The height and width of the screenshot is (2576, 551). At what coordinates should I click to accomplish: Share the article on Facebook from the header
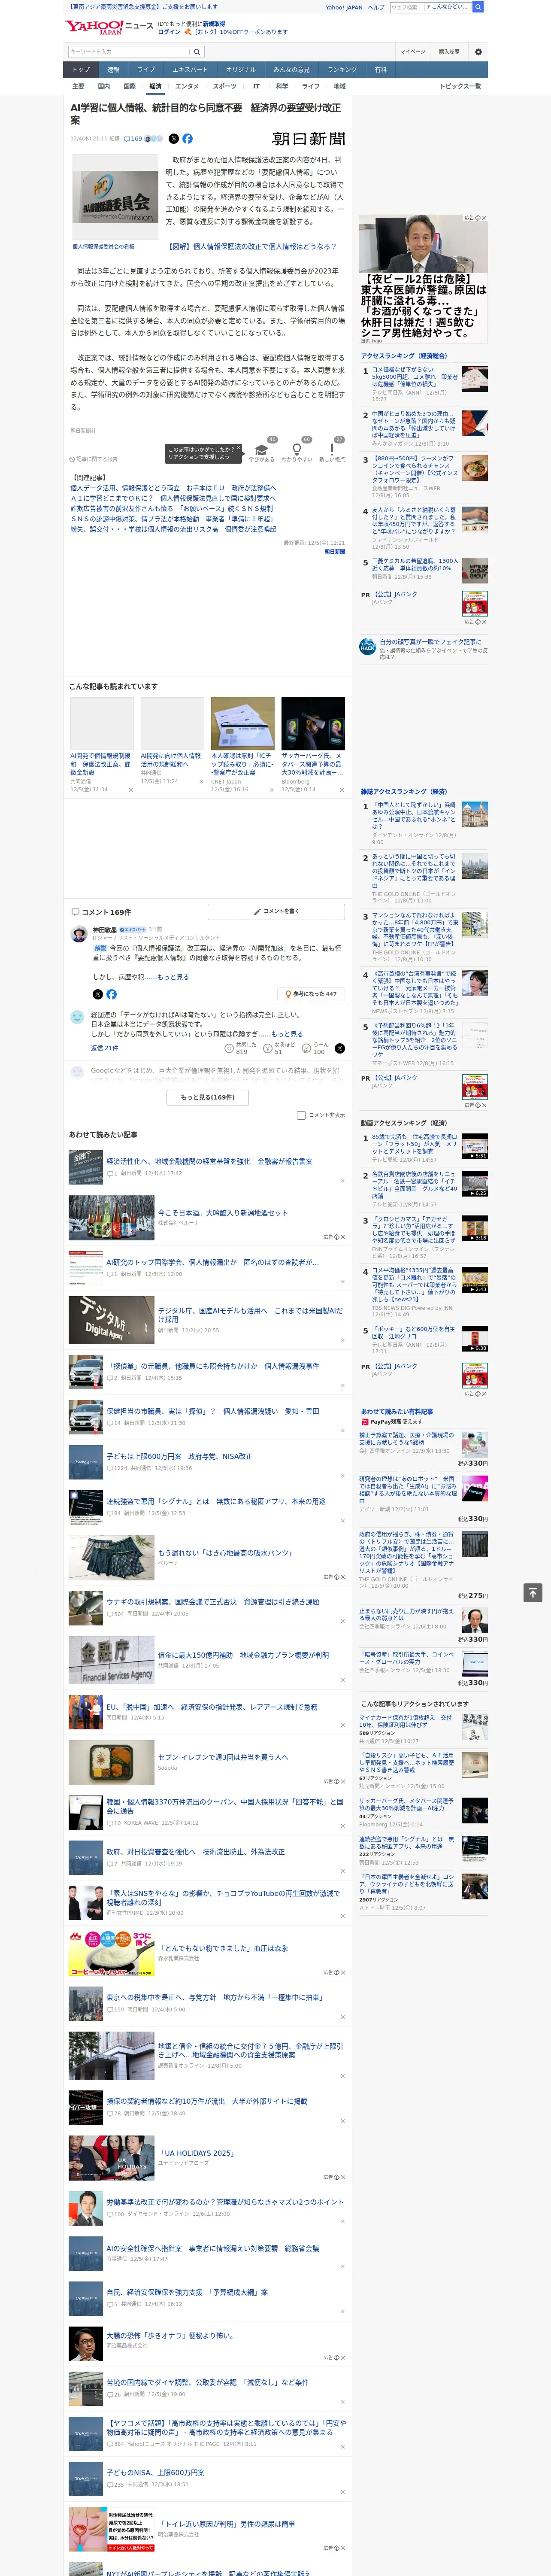click(187, 139)
